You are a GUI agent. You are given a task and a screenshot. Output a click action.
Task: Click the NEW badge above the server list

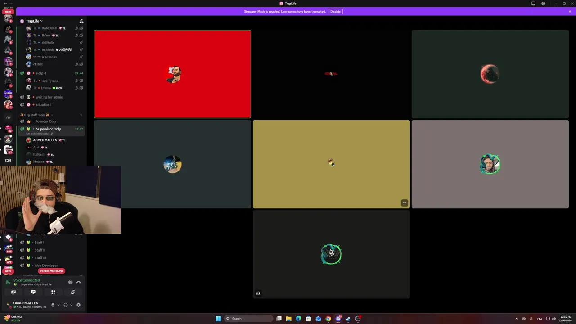coord(8,11)
